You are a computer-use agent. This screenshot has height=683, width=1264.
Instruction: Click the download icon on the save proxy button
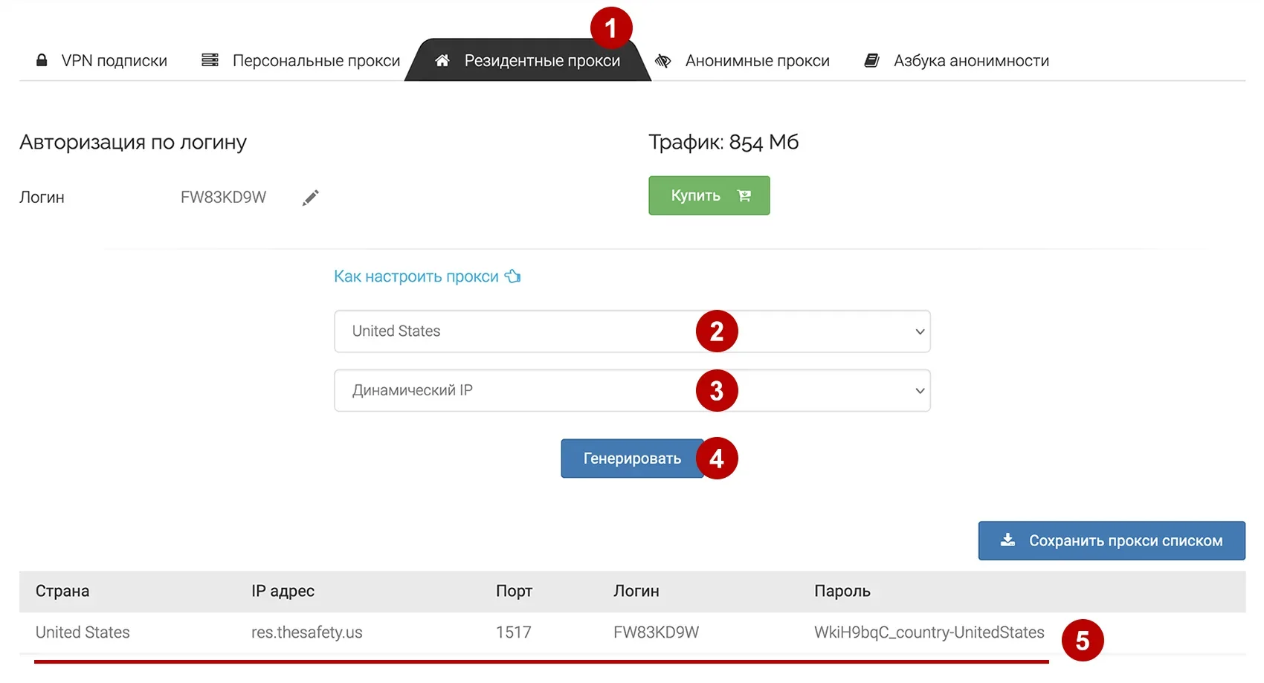(1007, 540)
